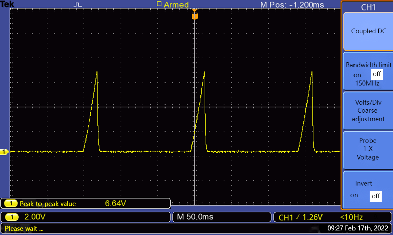Set Bandwidth limit to off
The height and width of the screenshot is (235, 393).
tap(376, 74)
